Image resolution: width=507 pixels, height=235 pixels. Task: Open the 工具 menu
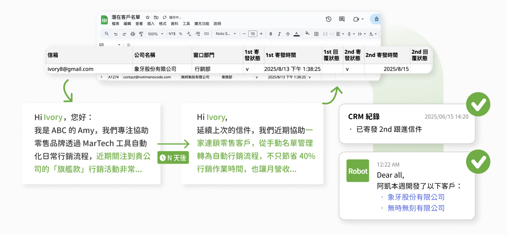click(x=186, y=24)
